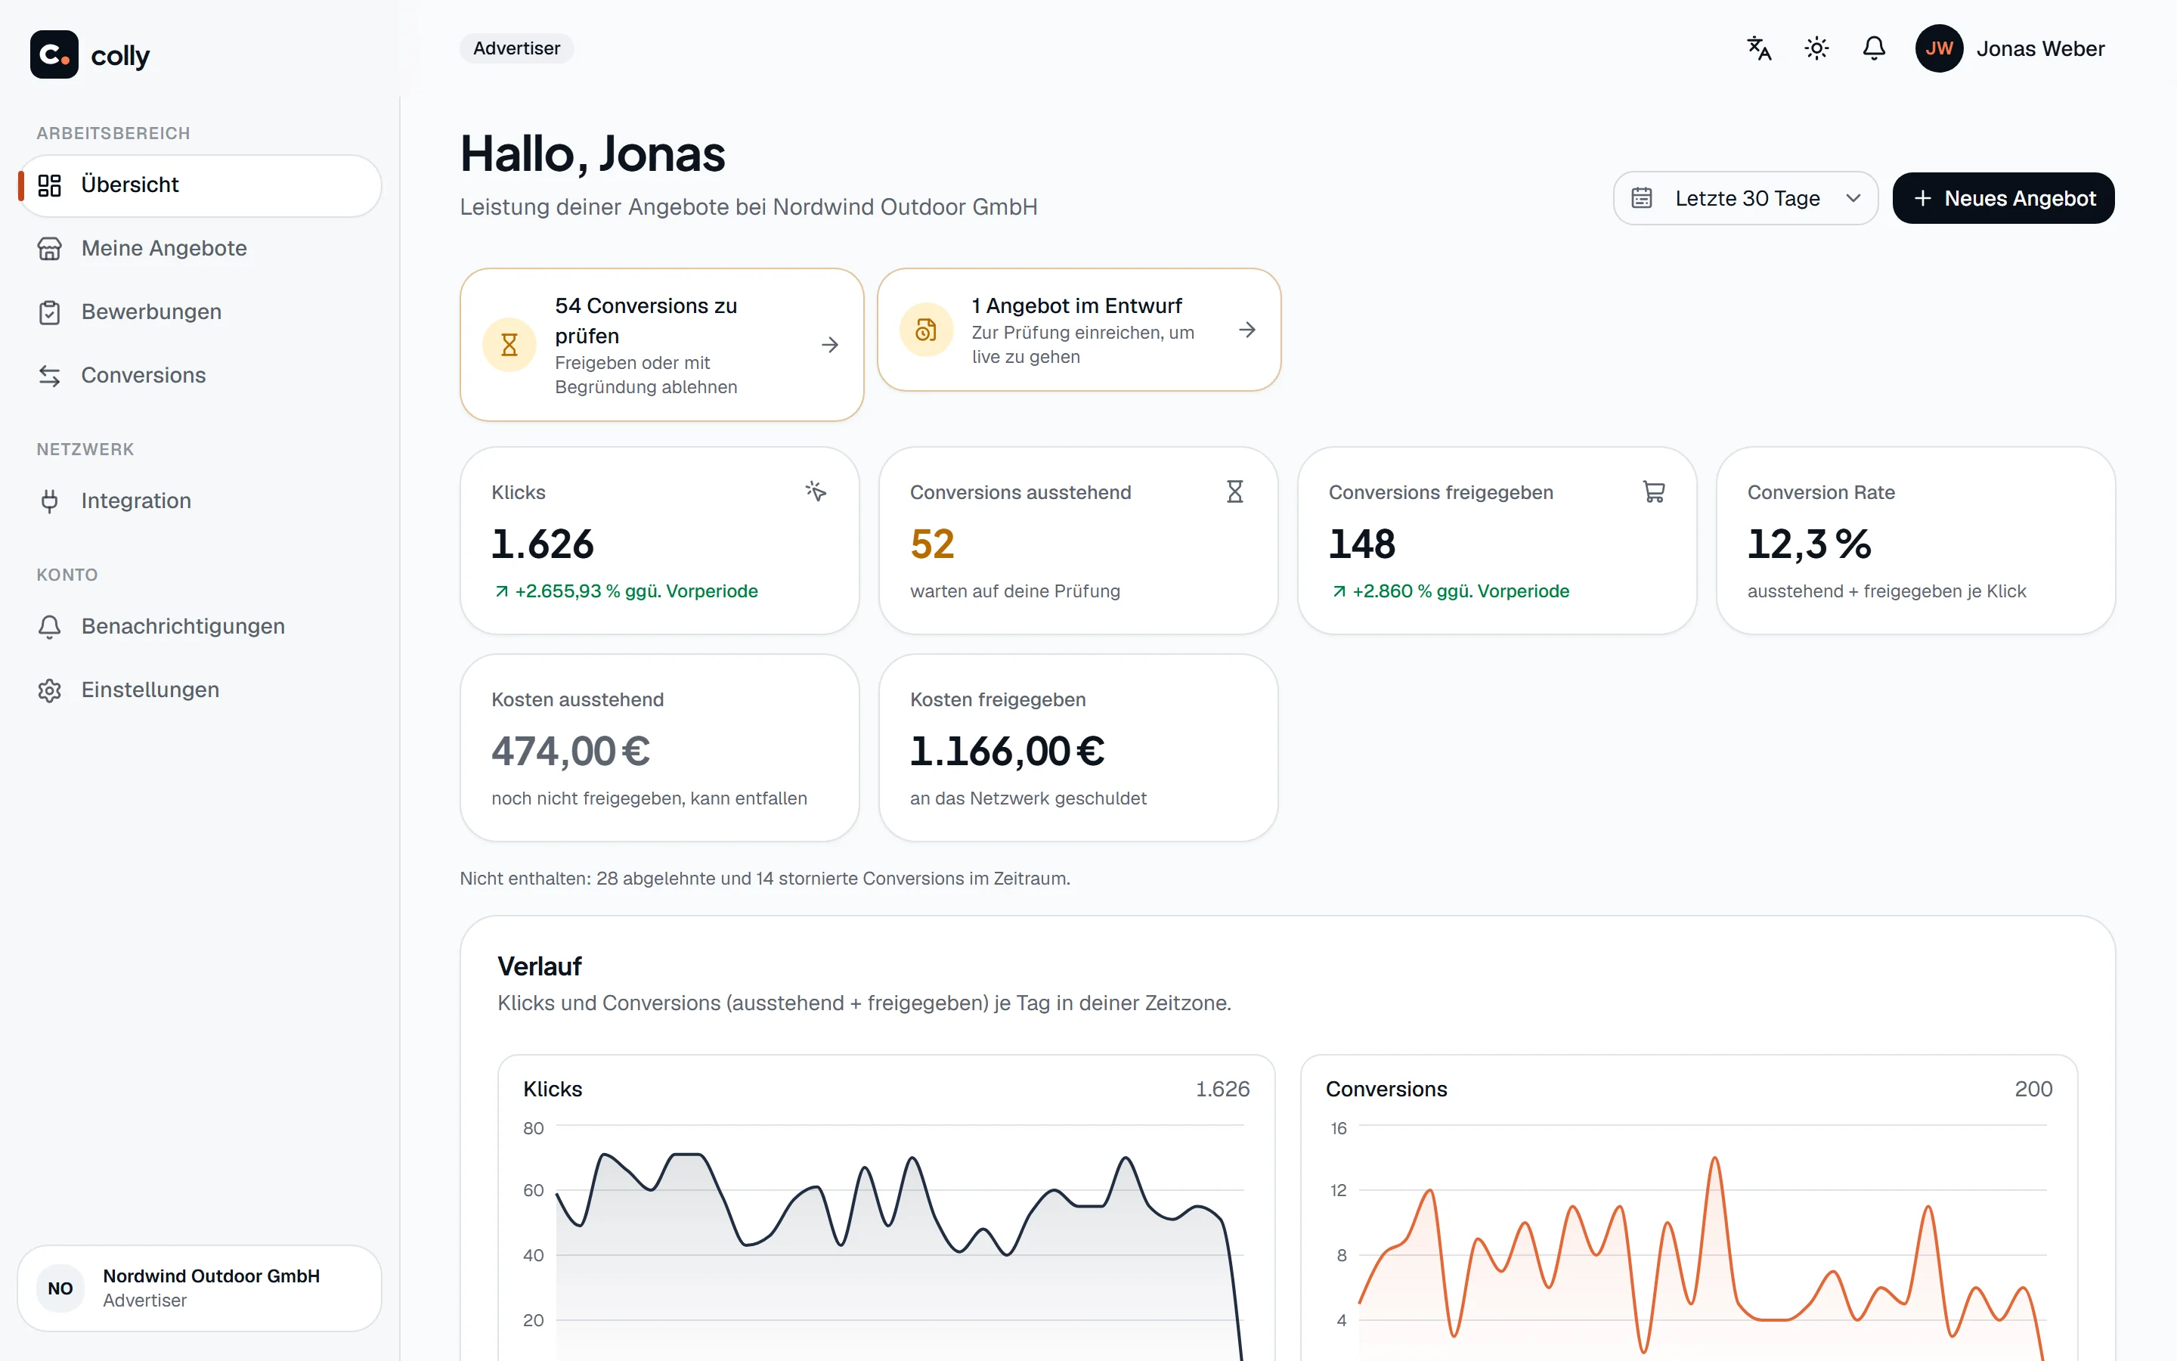Click the 474,00 € Kosten ausstehend value
2177x1361 pixels.
click(x=571, y=752)
